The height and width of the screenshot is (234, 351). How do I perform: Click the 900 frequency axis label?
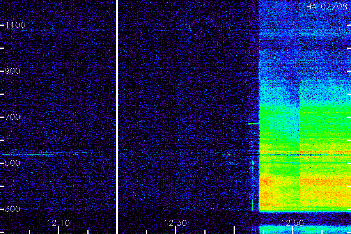click(12, 71)
